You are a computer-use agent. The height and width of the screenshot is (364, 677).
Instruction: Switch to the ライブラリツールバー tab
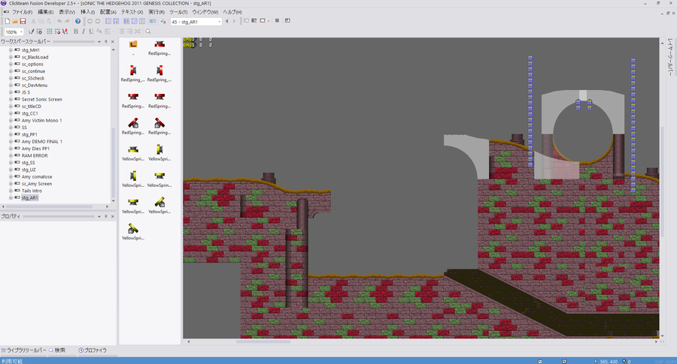(x=24, y=350)
